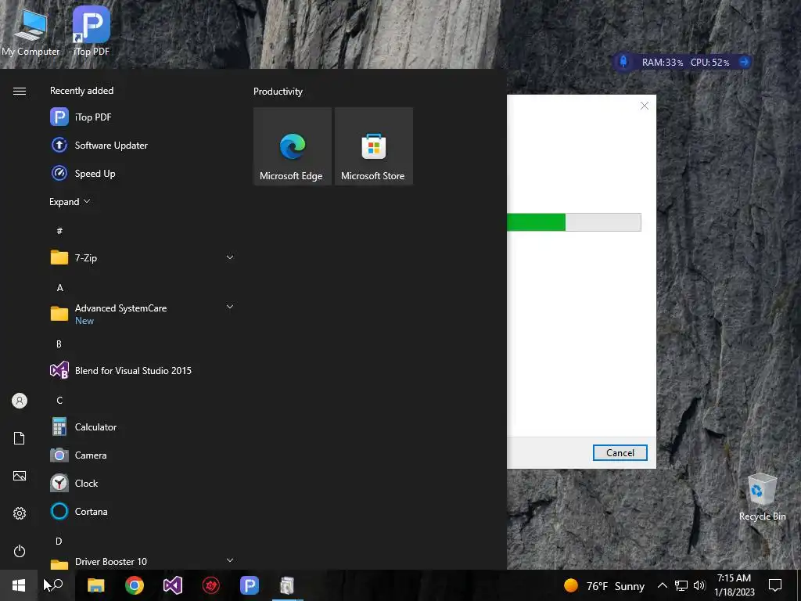Expand the 7-Zip folder chevron
Screen dimensions: 801x601
[x=230, y=257]
